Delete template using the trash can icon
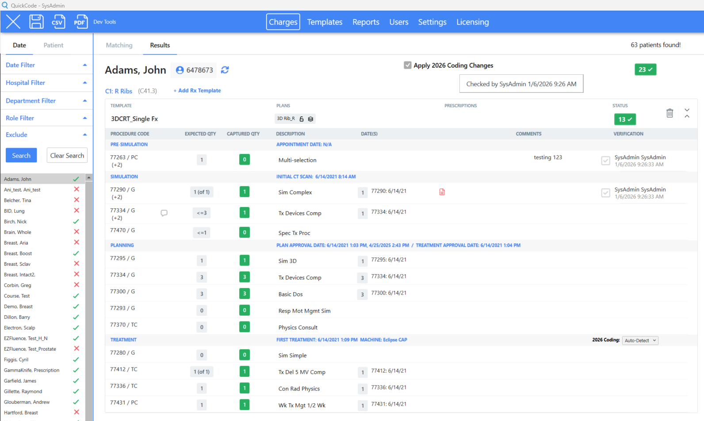704x421 pixels. (x=670, y=113)
